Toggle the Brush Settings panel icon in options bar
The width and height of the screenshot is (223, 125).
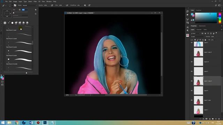click(15, 5)
